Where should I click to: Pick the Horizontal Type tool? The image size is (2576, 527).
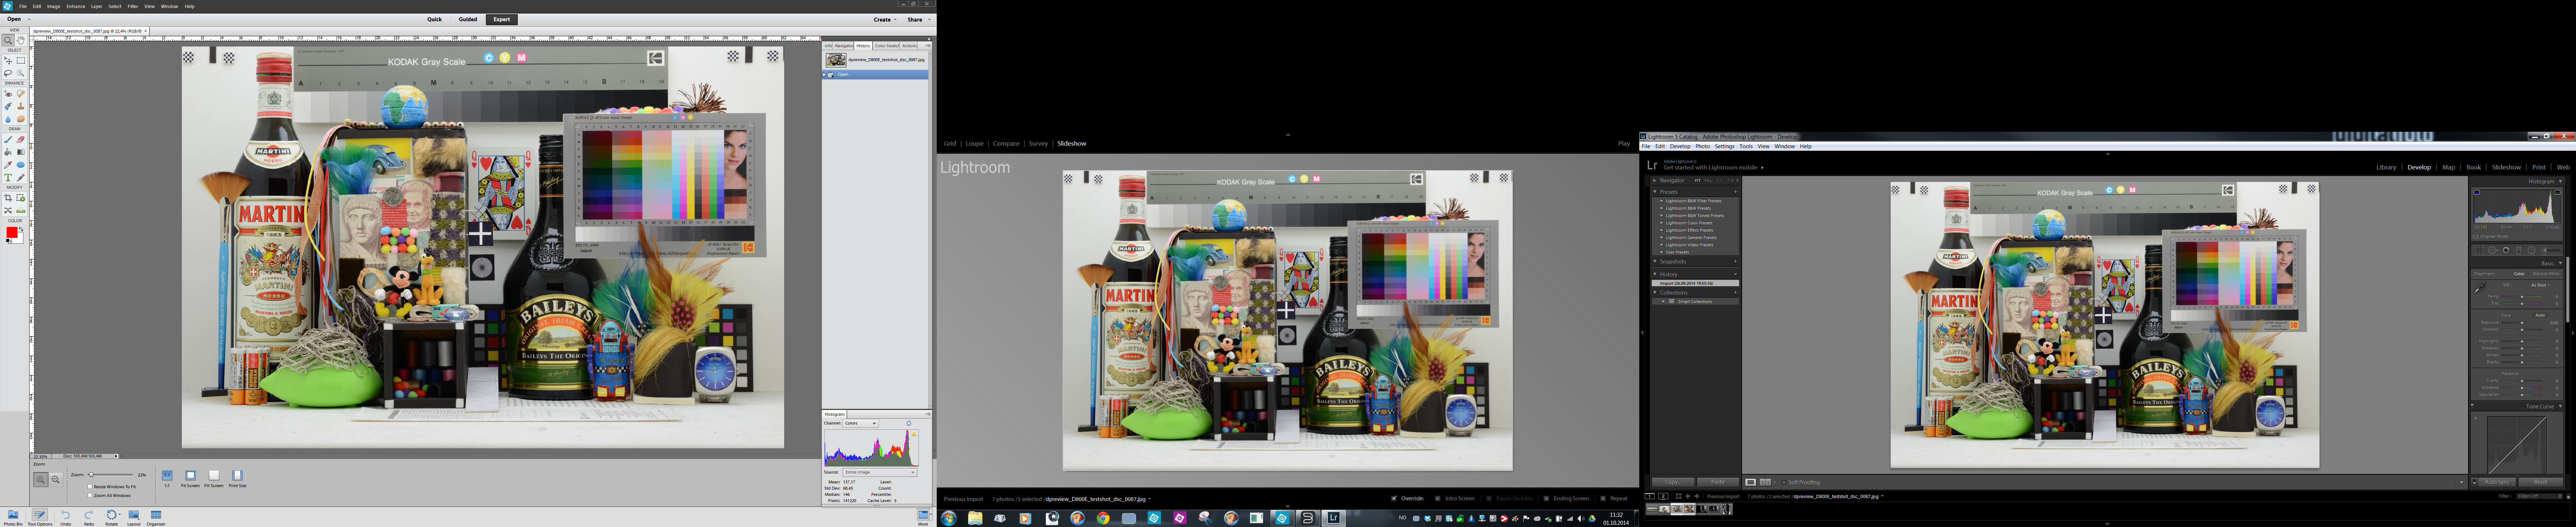[8, 177]
